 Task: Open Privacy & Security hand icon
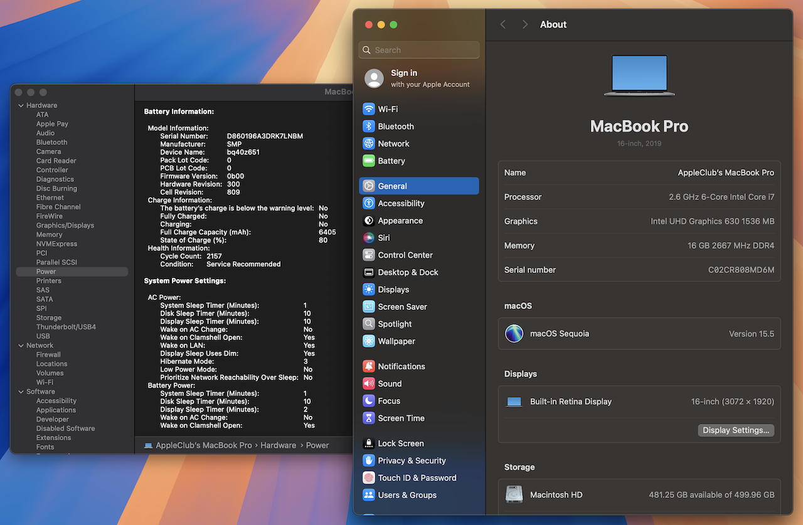pos(369,460)
